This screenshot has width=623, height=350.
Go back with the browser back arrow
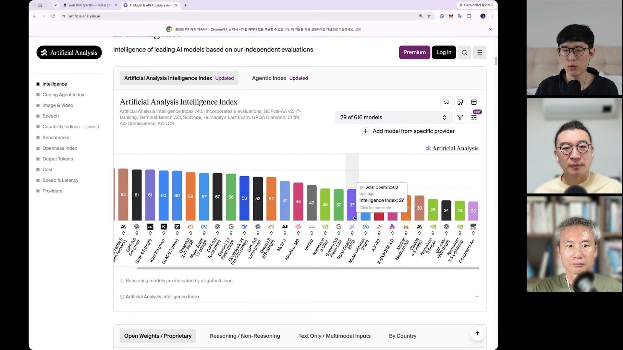tap(35, 16)
